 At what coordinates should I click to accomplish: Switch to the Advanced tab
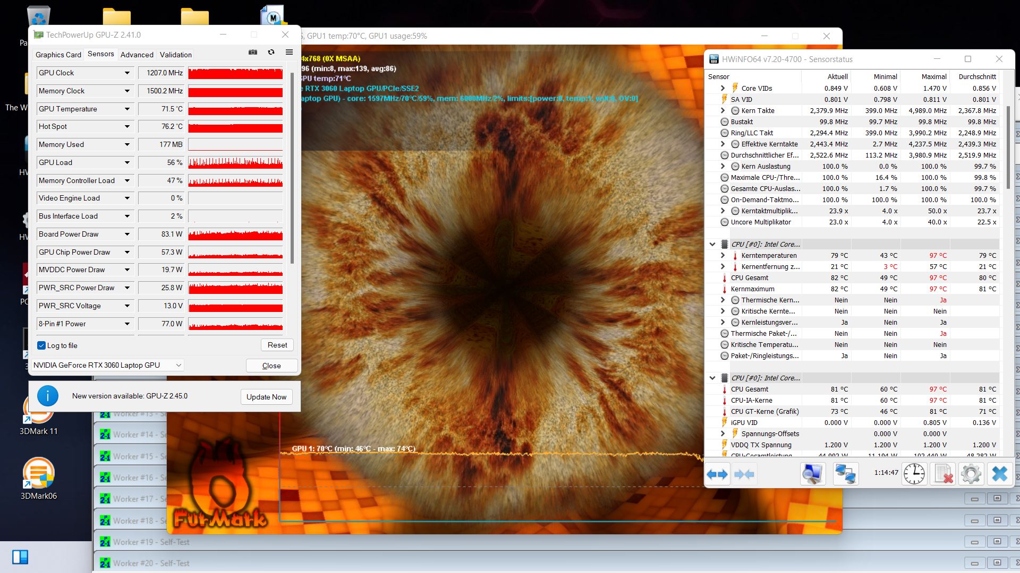pos(137,55)
